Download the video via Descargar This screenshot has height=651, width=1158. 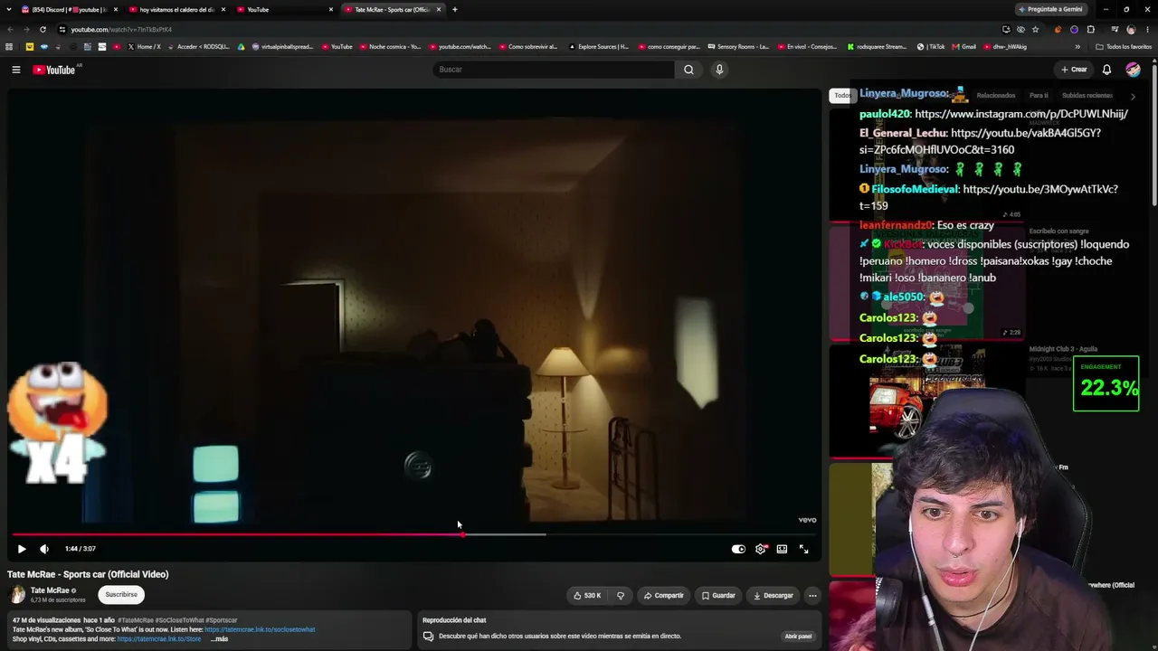point(774,595)
